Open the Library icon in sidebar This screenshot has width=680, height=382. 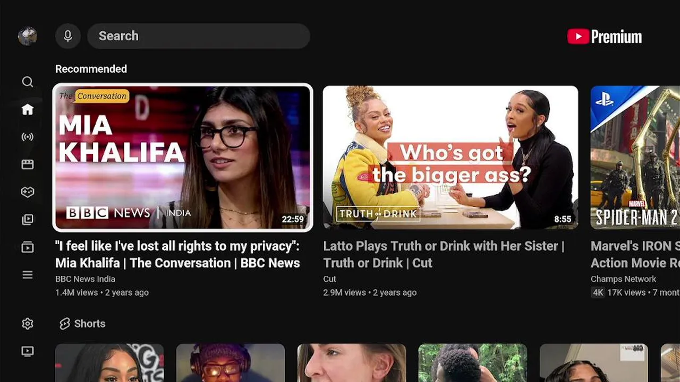[28, 247]
